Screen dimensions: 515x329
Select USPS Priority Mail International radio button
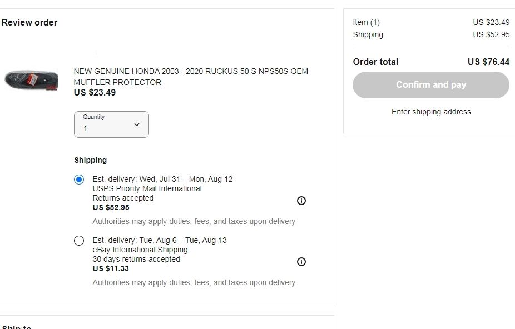tap(79, 180)
